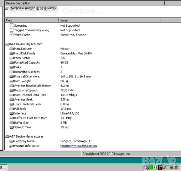The width and height of the screenshot is (181, 171).
Task: Select the Buffer Size row icon
Action: click(x=12, y=123)
